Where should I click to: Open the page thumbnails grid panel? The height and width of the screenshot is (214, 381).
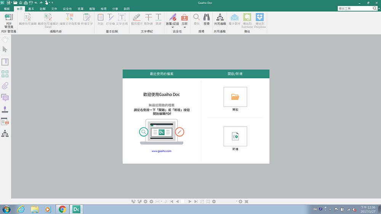[5, 74]
